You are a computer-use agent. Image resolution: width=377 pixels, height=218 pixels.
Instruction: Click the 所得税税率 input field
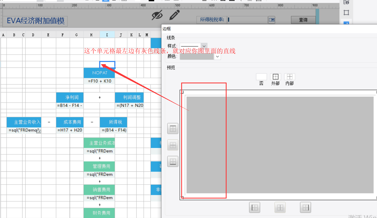click(247, 20)
